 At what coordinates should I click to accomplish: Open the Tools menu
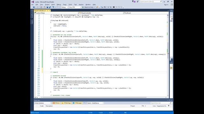coord(70,4)
